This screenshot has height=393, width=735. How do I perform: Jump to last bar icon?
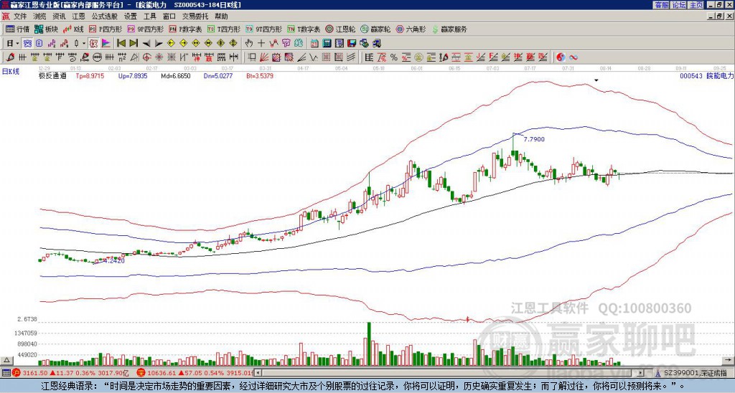point(134,44)
